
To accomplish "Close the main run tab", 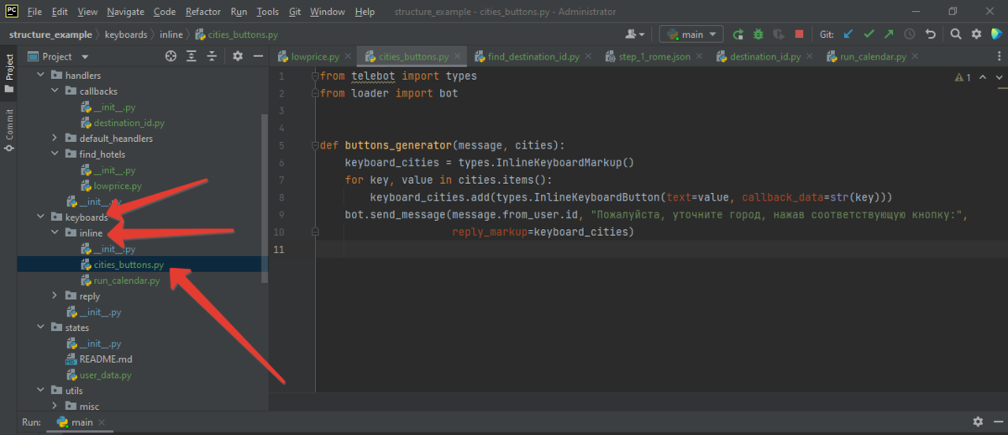I will 102,422.
